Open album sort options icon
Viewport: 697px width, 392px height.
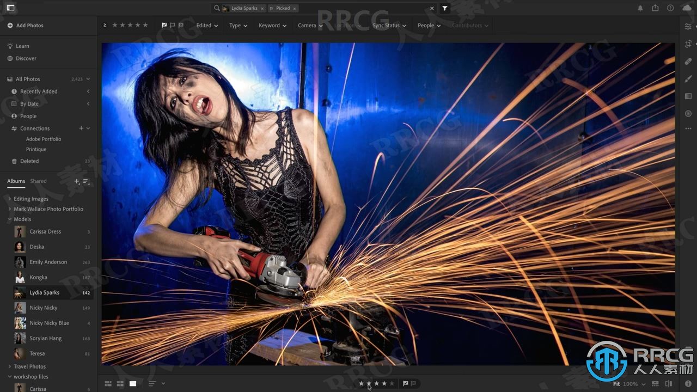coord(86,181)
